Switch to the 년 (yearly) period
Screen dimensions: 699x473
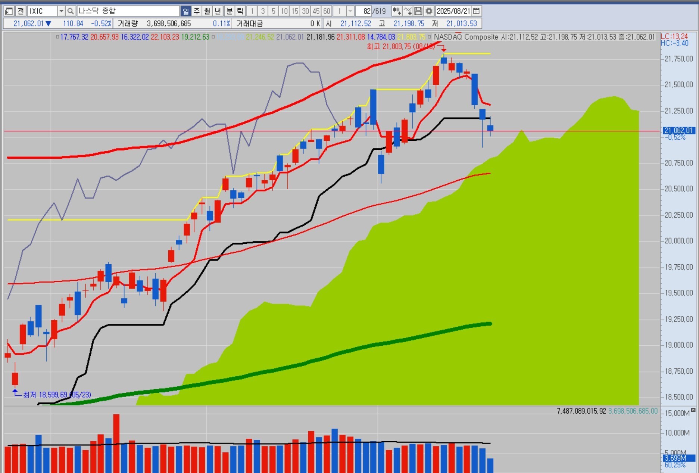218,11
